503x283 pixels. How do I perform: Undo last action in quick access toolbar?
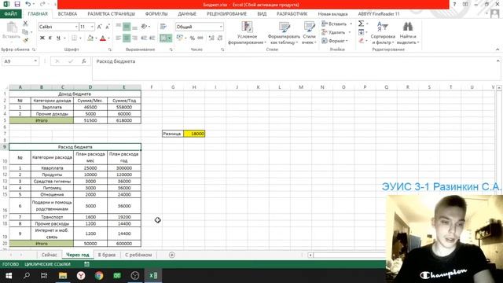pos(28,5)
